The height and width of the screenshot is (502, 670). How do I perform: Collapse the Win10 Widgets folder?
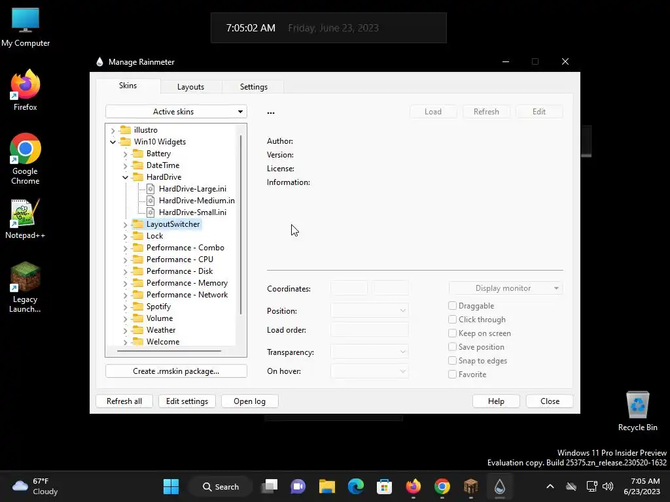pos(113,142)
